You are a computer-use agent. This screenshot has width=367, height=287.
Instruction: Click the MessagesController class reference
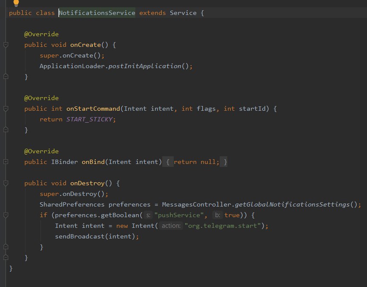pos(197,204)
